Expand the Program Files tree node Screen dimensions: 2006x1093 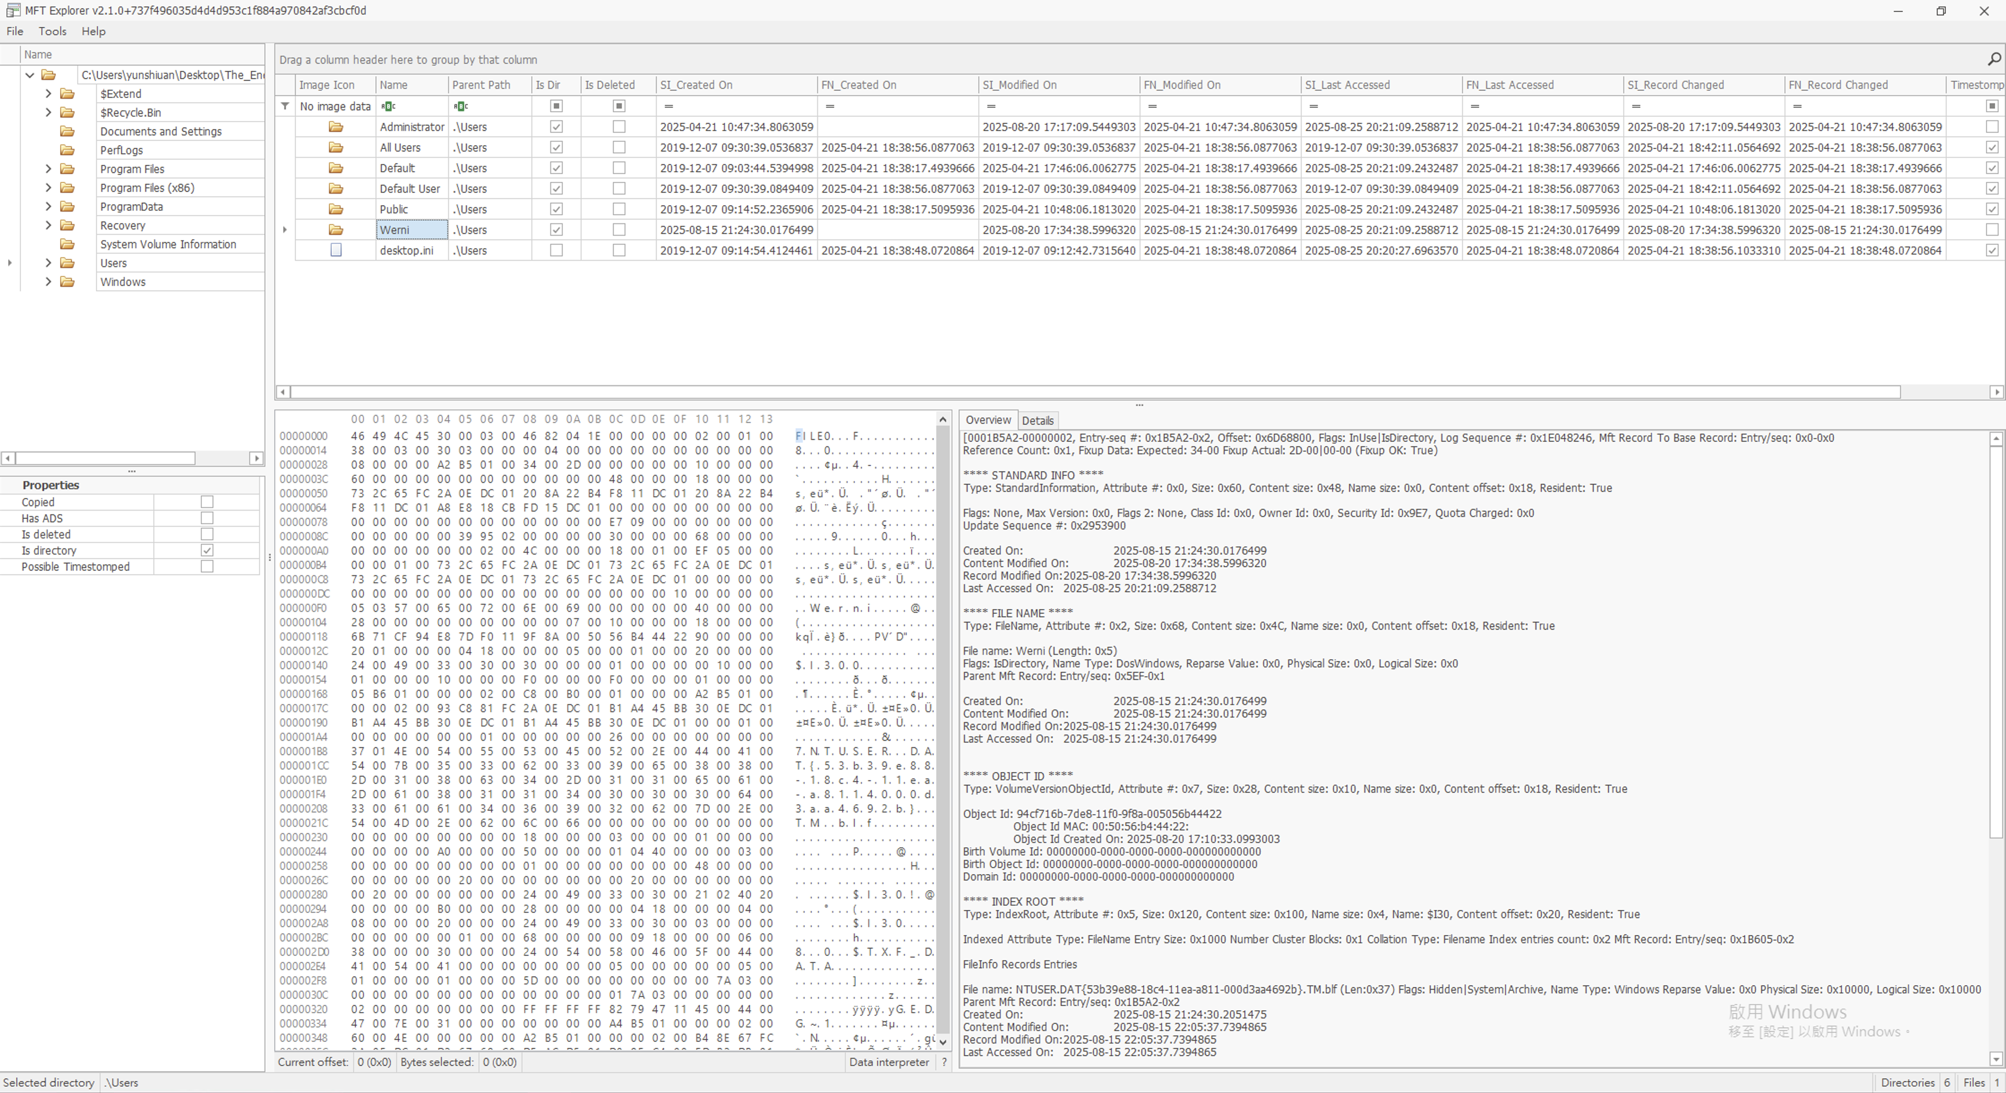pyautogui.click(x=48, y=169)
